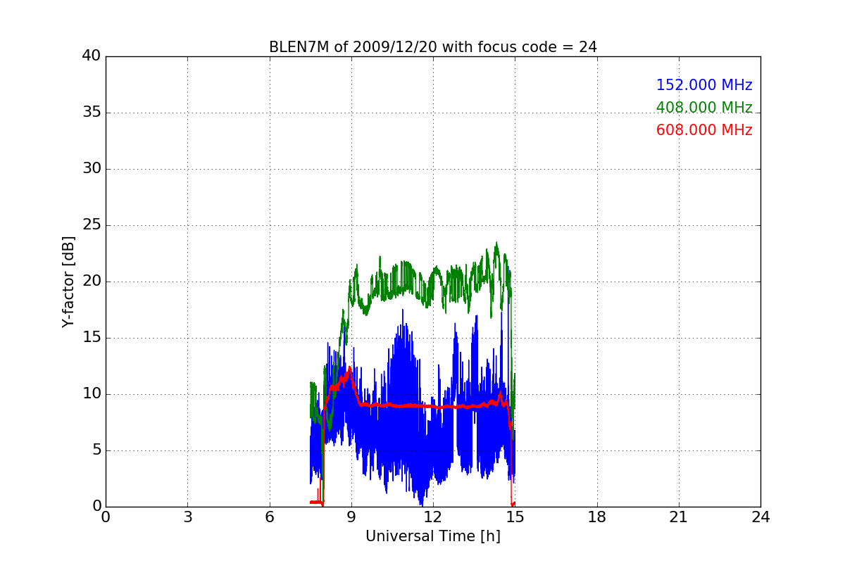Click y-axis tick label 25
Image resolution: width=845 pixels, height=563 pixels.
tap(92, 225)
